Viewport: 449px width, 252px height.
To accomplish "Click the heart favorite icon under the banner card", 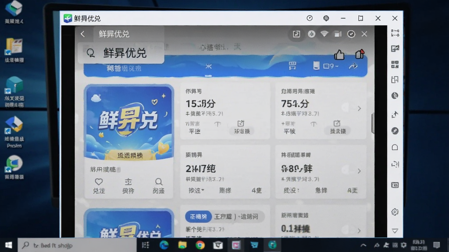I will point(99,182).
